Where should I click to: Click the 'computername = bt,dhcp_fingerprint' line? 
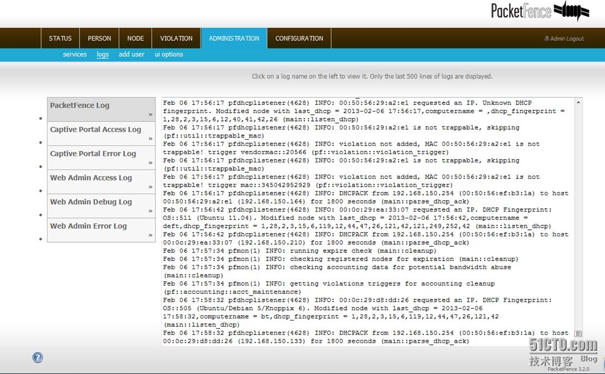coord(330,317)
